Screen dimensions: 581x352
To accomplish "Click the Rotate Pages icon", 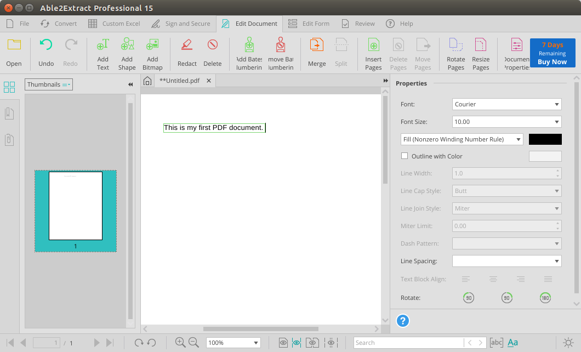I will coord(455,46).
